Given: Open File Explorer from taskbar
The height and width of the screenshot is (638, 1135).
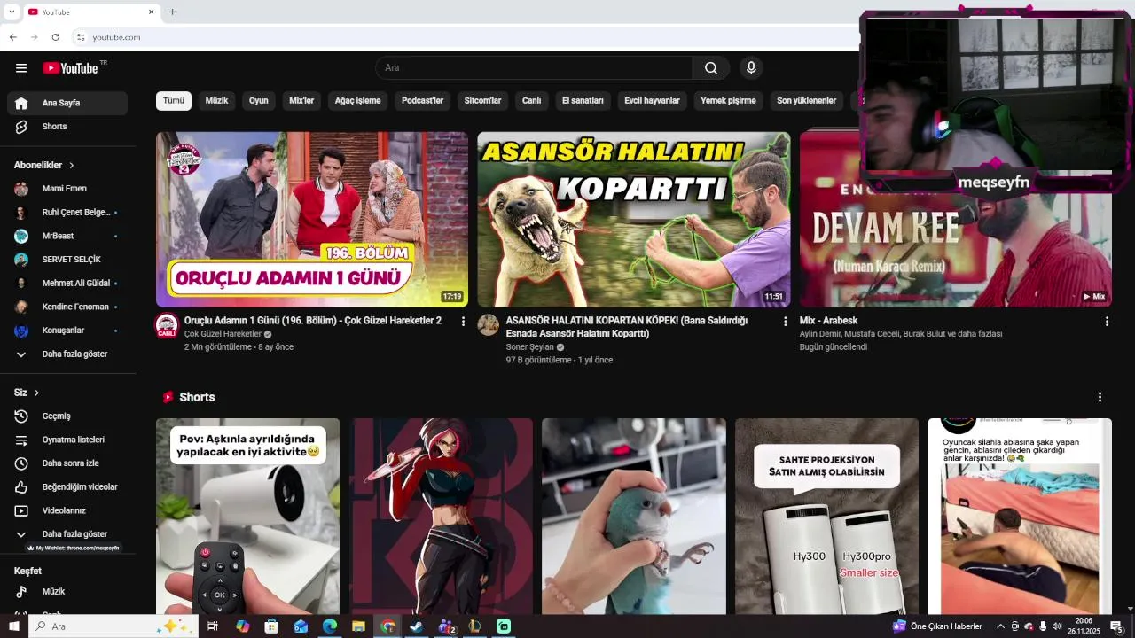Looking at the screenshot, I should (x=358, y=626).
